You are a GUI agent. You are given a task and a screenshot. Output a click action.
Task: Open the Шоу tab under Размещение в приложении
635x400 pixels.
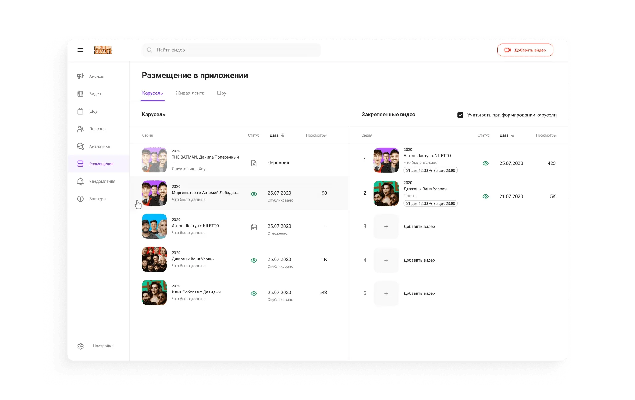point(222,93)
